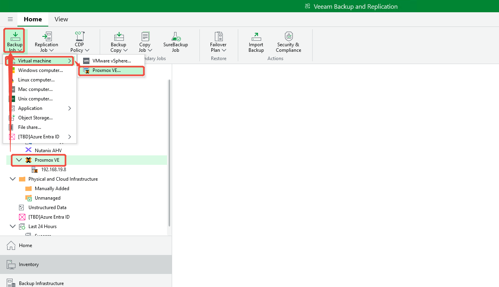Click the Proxmox VE orange X icon

pyautogui.click(x=28, y=160)
